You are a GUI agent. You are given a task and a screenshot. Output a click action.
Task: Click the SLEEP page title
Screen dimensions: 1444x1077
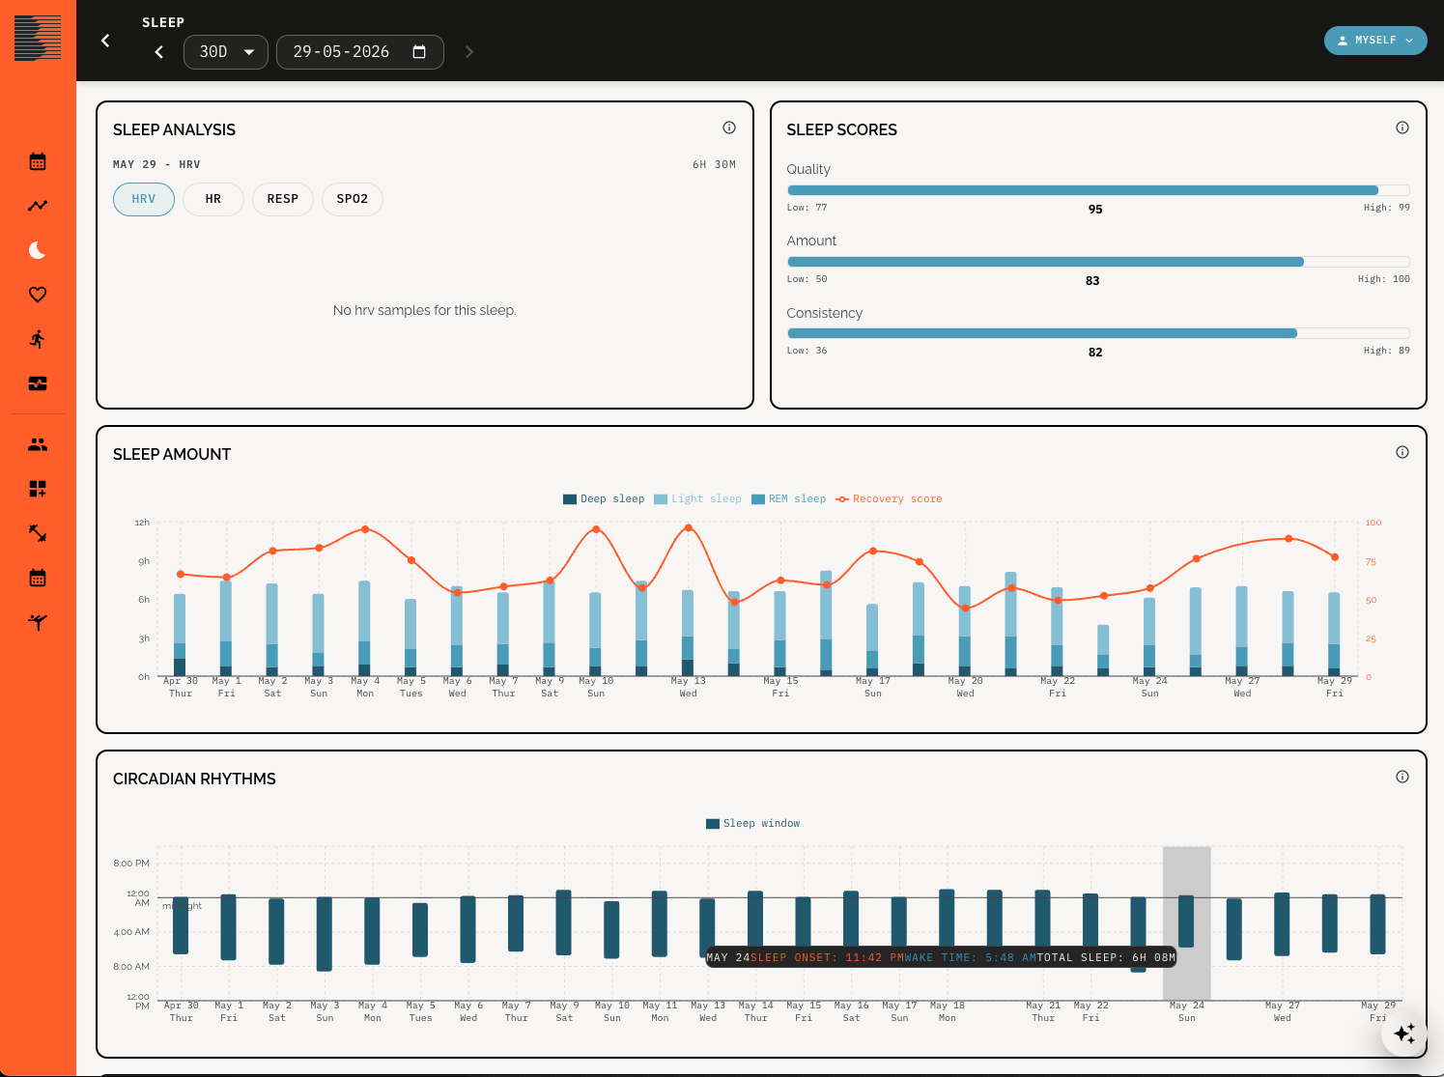pyautogui.click(x=163, y=22)
